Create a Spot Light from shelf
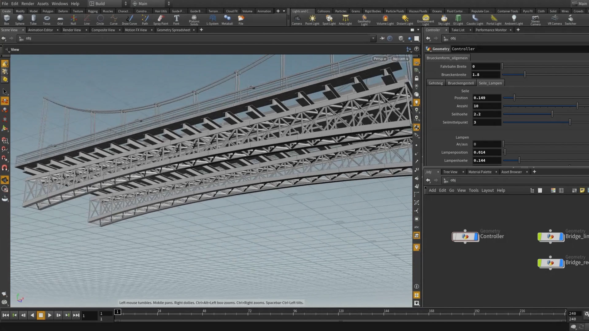 click(x=329, y=18)
